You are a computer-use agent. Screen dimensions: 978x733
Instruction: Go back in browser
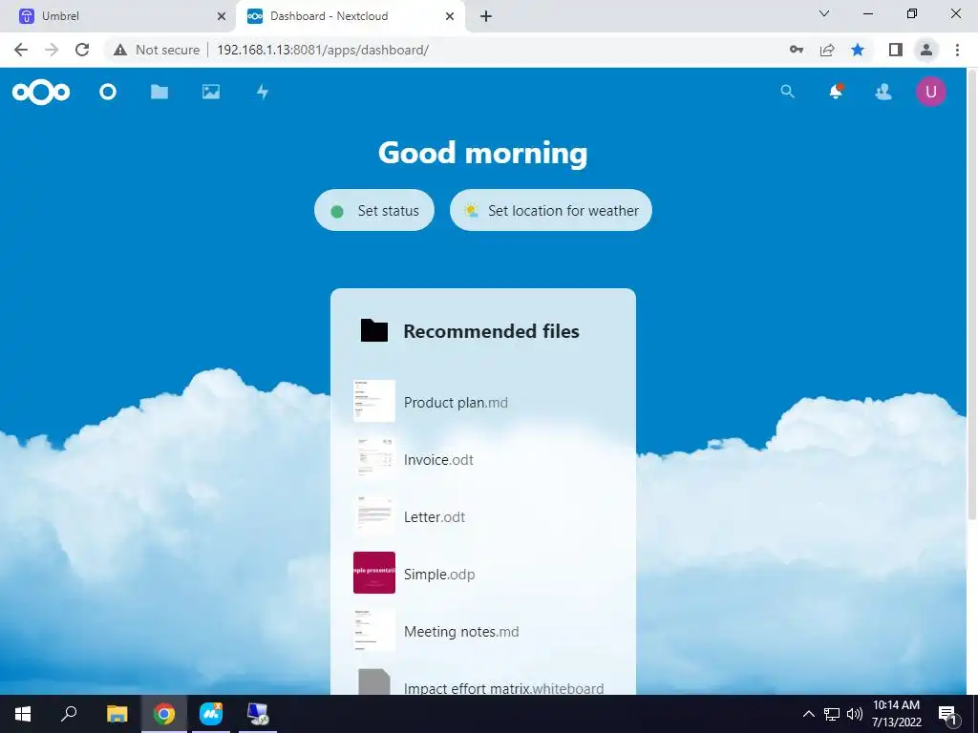pos(21,50)
